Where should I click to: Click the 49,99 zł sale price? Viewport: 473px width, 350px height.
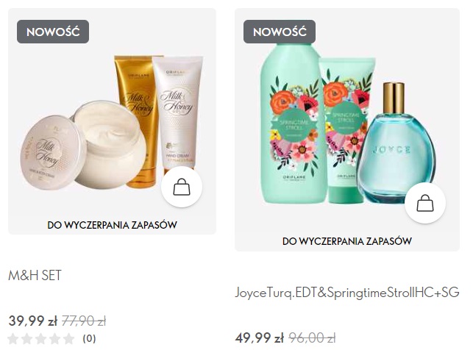coord(260,337)
